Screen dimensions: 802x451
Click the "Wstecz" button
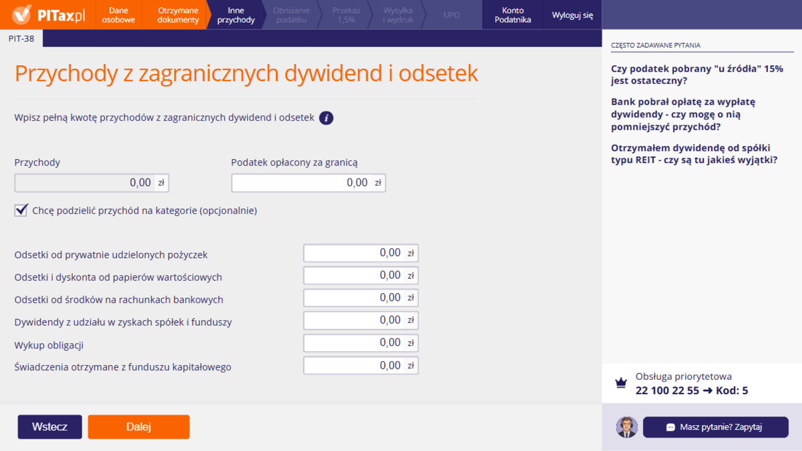pos(49,427)
